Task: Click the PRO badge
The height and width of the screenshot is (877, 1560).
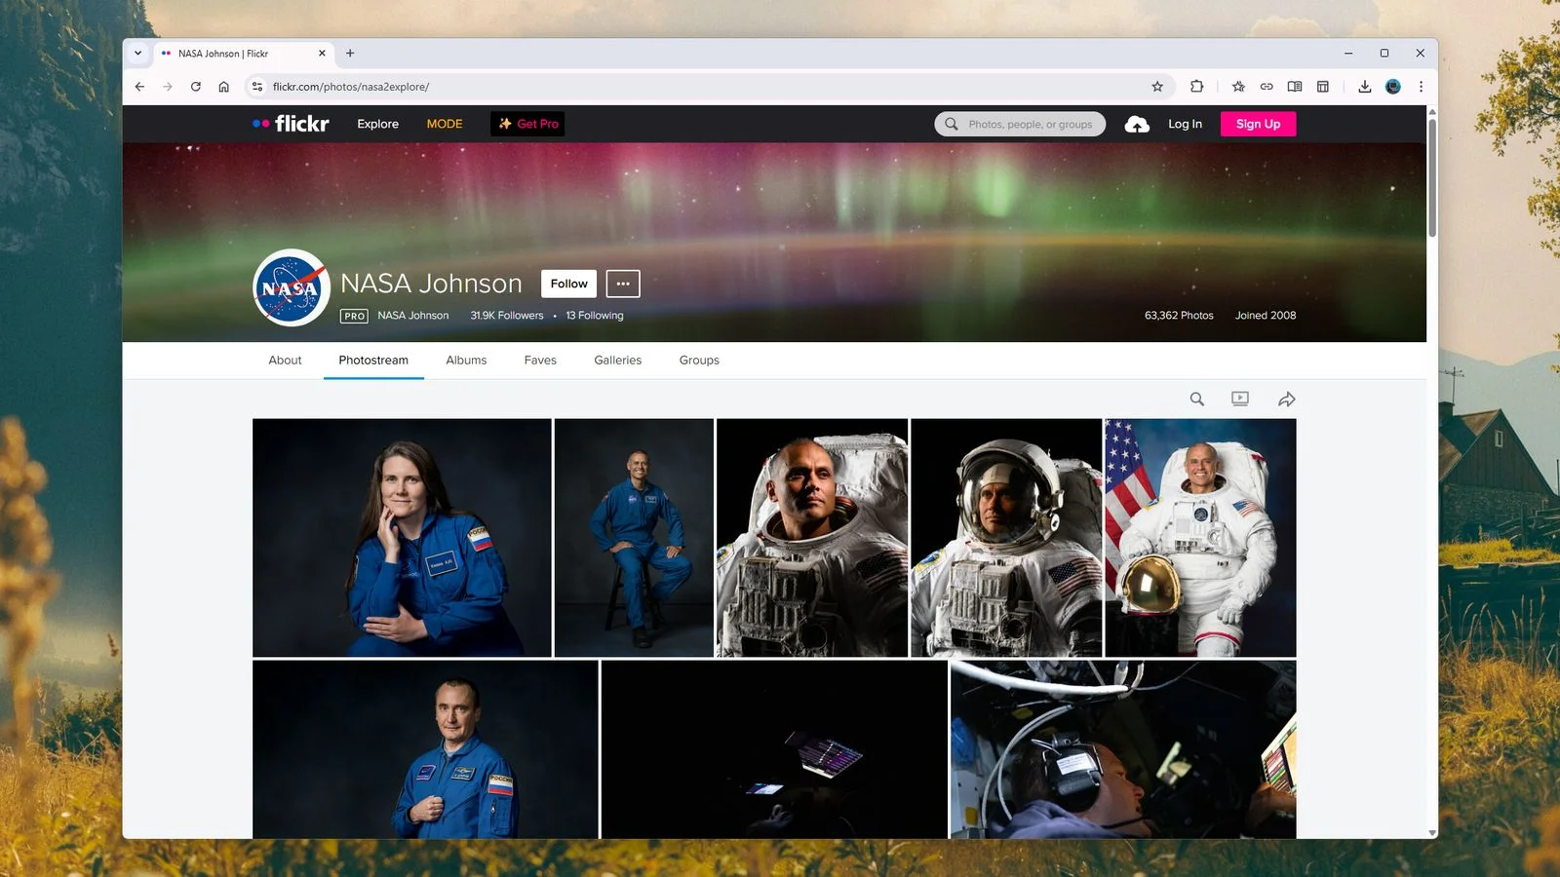Action: [354, 316]
